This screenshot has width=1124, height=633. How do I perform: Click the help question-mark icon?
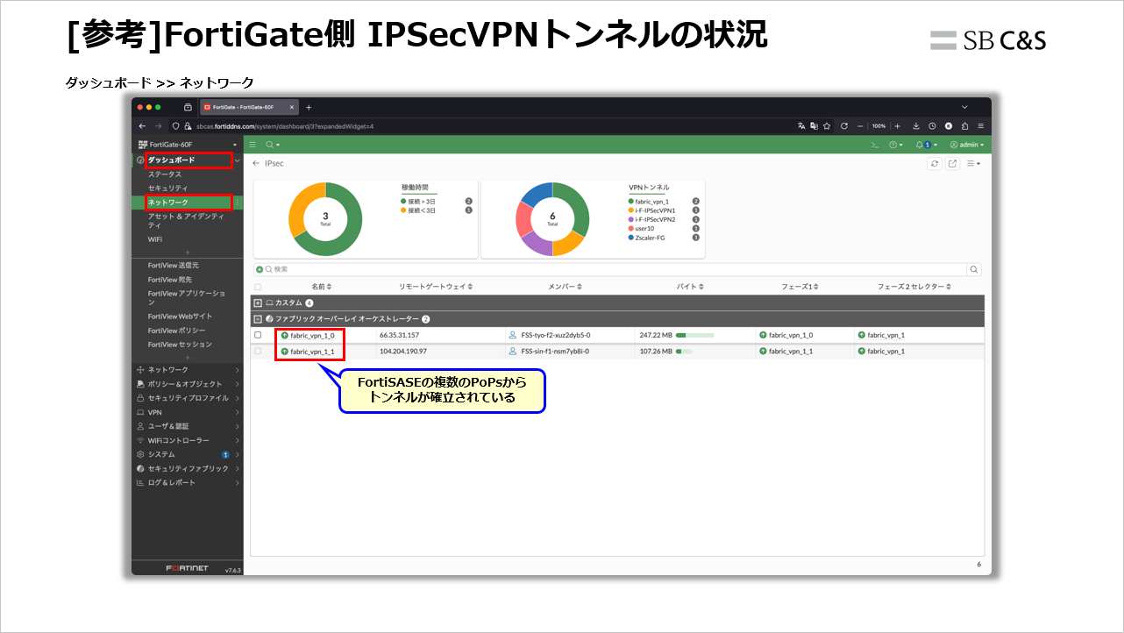point(893,144)
